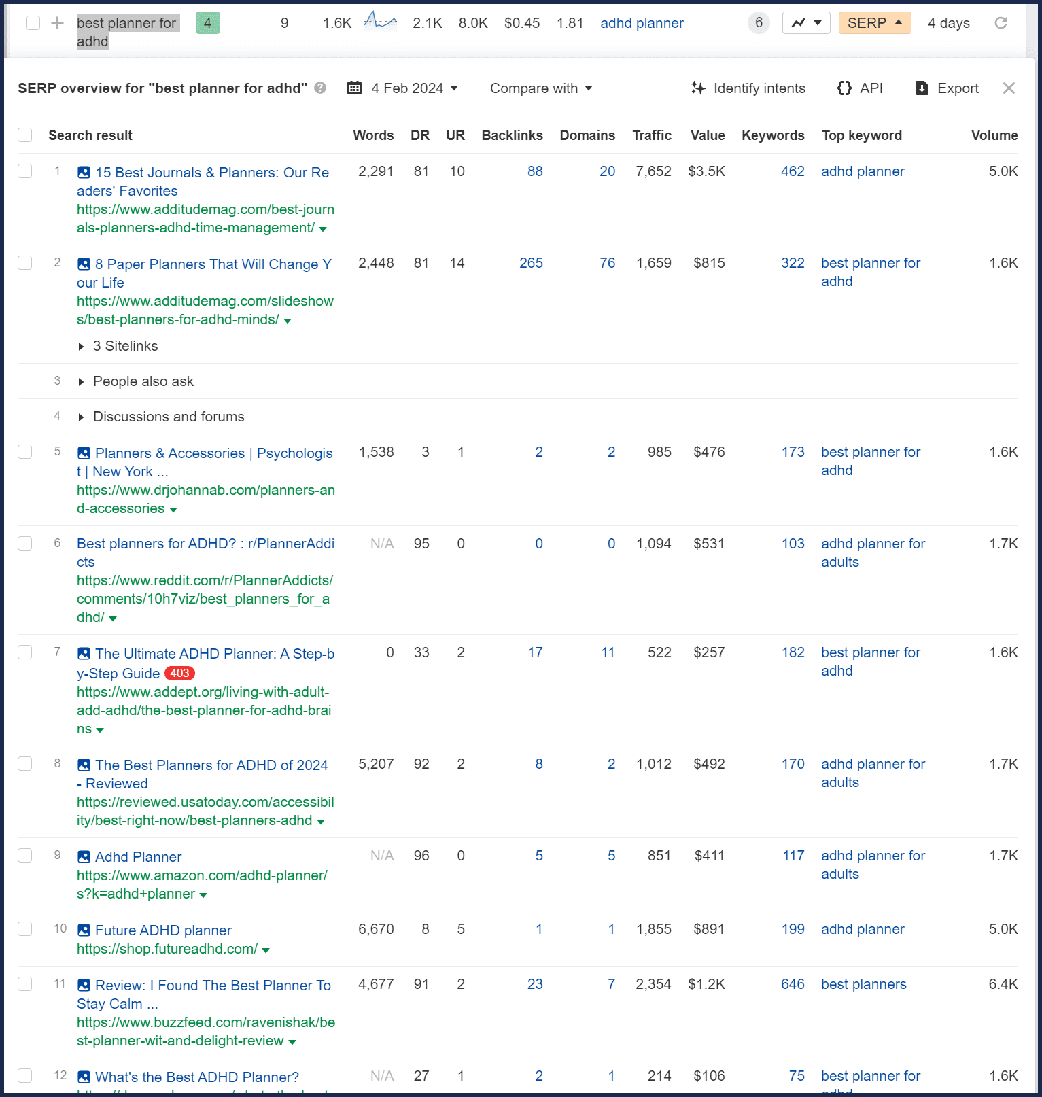Click 88 backlinks for result 1
Image resolution: width=1042 pixels, height=1097 pixels.
click(x=535, y=171)
